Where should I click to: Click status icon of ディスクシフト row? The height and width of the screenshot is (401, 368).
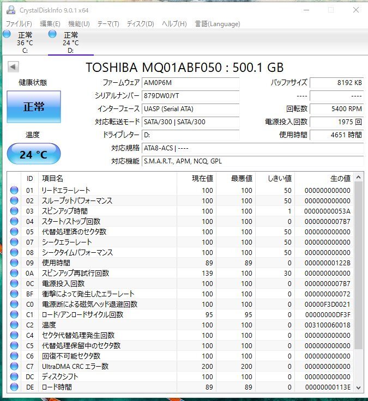14,376
